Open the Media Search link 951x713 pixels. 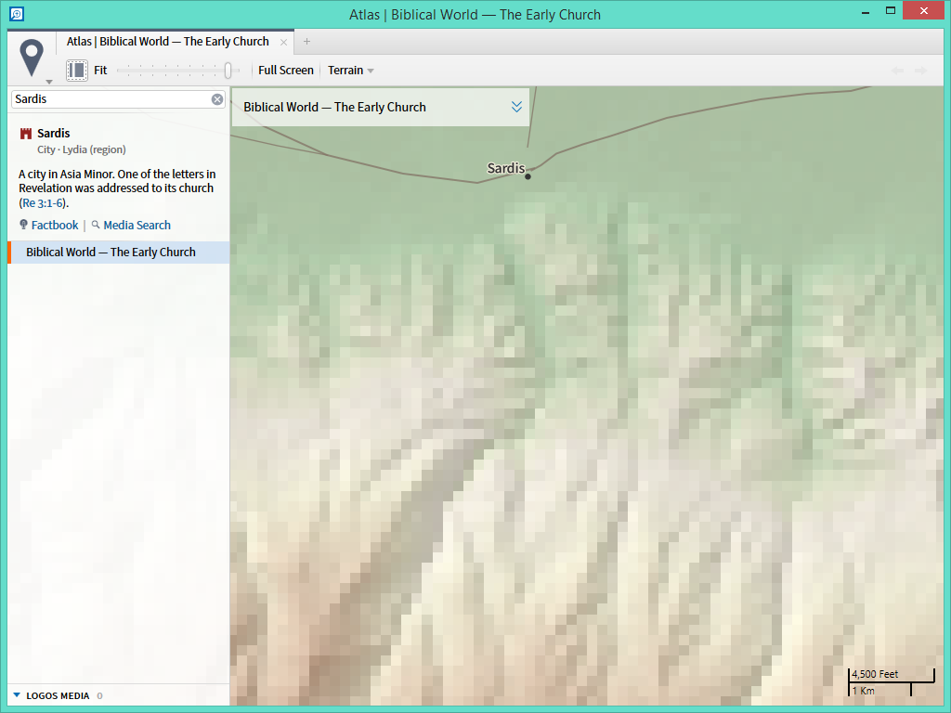click(x=137, y=225)
